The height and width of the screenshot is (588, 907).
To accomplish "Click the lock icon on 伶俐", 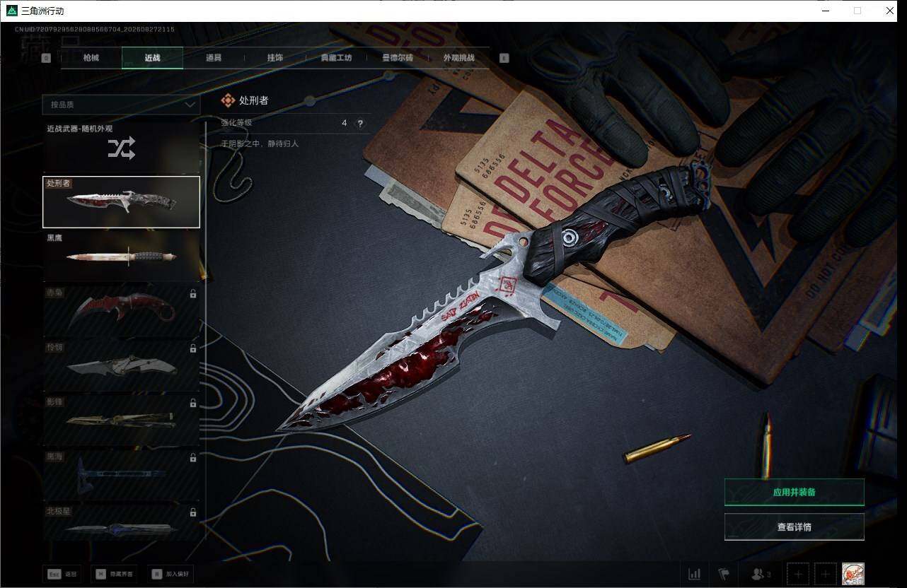I will (193, 348).
